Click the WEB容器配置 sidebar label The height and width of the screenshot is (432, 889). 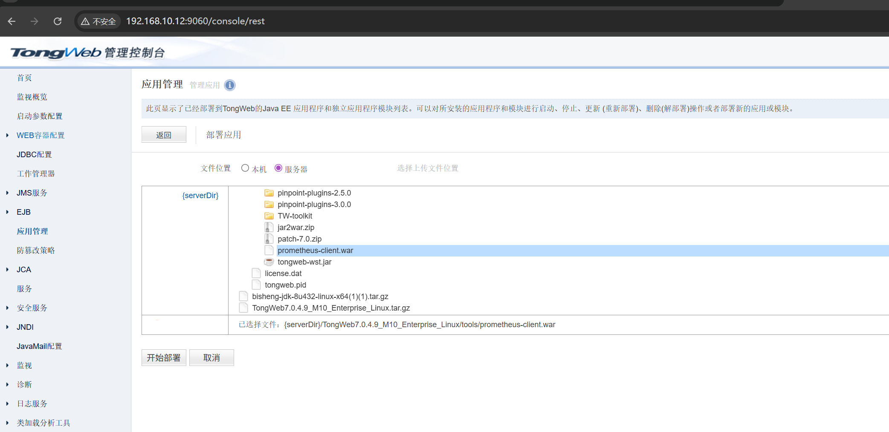pos(41,135)
